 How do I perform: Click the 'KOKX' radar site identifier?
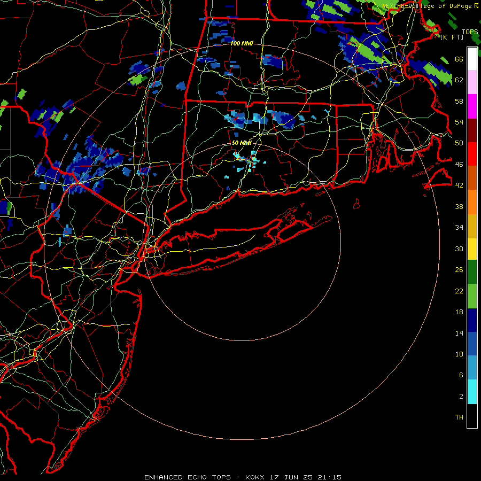click(254, 477)
